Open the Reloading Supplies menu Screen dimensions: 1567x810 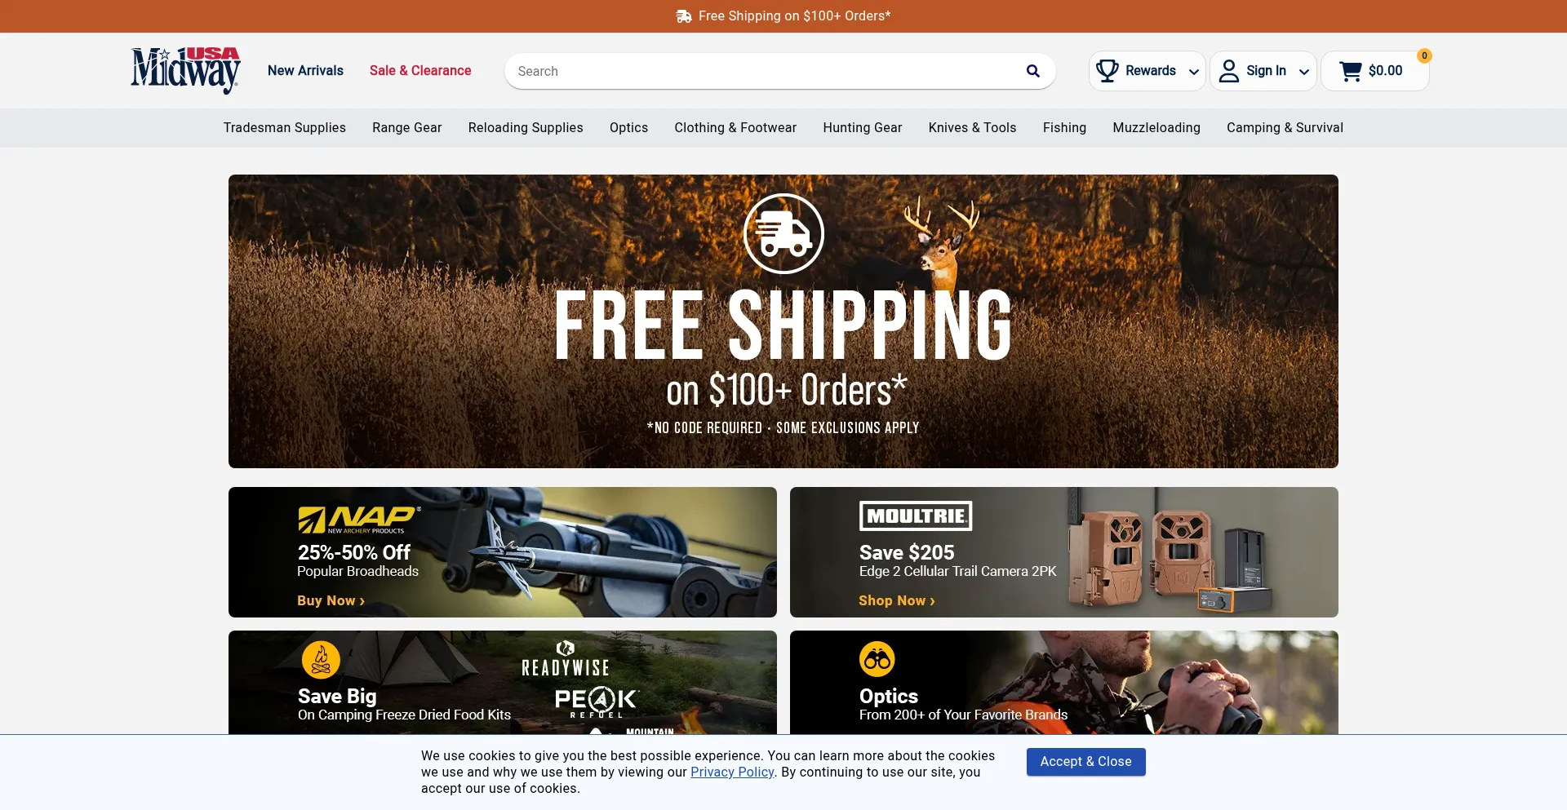[x=526, y=127]
